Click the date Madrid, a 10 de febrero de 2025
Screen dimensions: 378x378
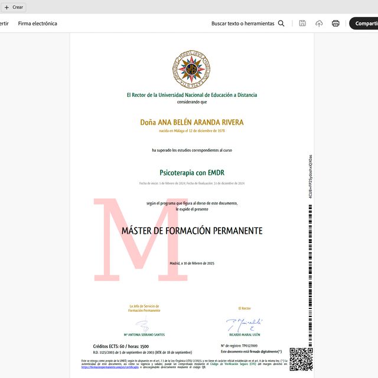192,263
